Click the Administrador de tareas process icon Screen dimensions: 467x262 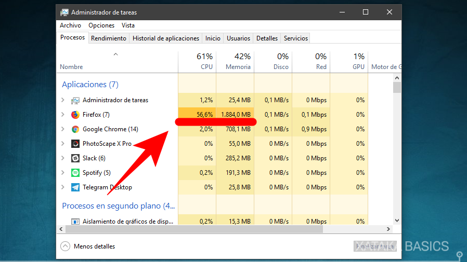point(75,100)
